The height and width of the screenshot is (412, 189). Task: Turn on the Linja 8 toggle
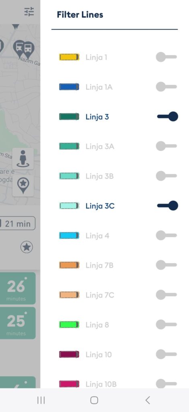pyautogui.click(x=166, y=325)
